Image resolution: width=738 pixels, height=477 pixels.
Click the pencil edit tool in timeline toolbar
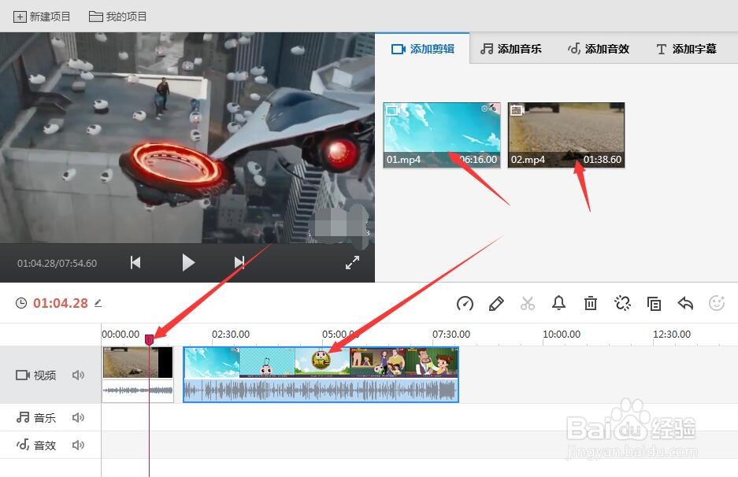coord(496,303)
